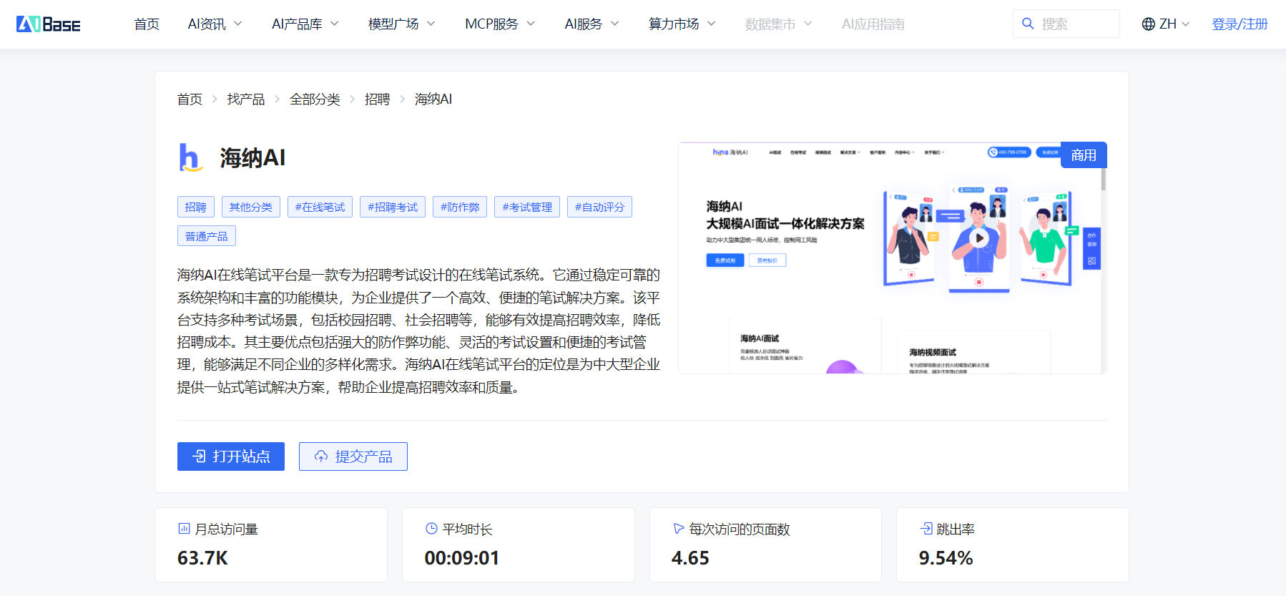The width and height of the screenshot is (1286, 596).
Task: Click the AIBase logo
Action: tap(49, 24)
